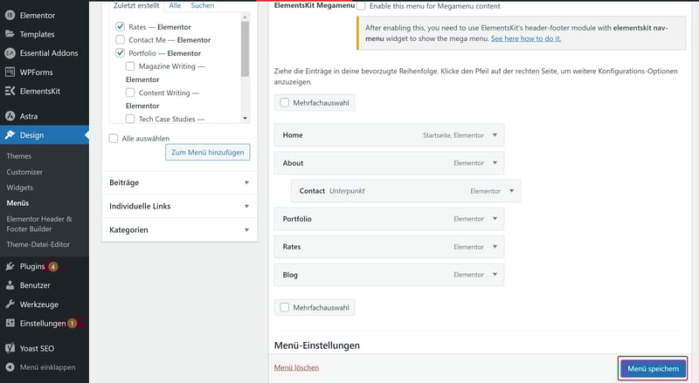699x383 pixels.
Task: Click the WPForms sidebar icon
Action: coord(10,72)
